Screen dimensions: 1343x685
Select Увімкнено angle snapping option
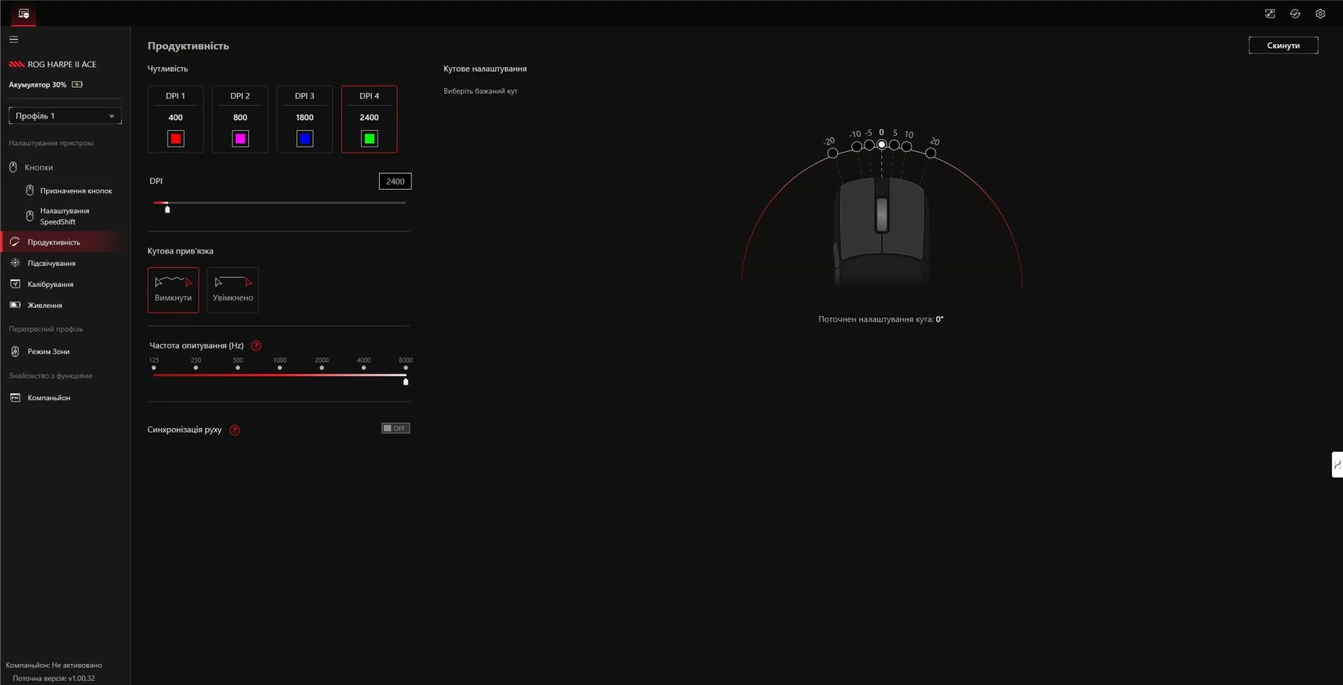[233, 290]
